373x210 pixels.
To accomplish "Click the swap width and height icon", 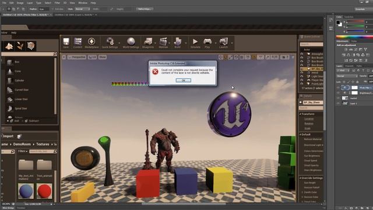I will [x=111, y=9].
